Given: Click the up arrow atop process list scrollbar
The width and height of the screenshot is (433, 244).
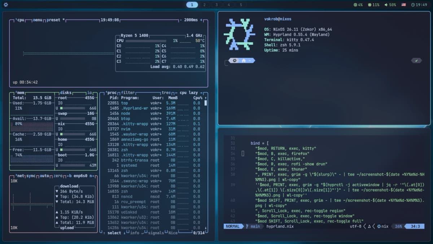Looking at the screenshot, I should coord(206,98).
